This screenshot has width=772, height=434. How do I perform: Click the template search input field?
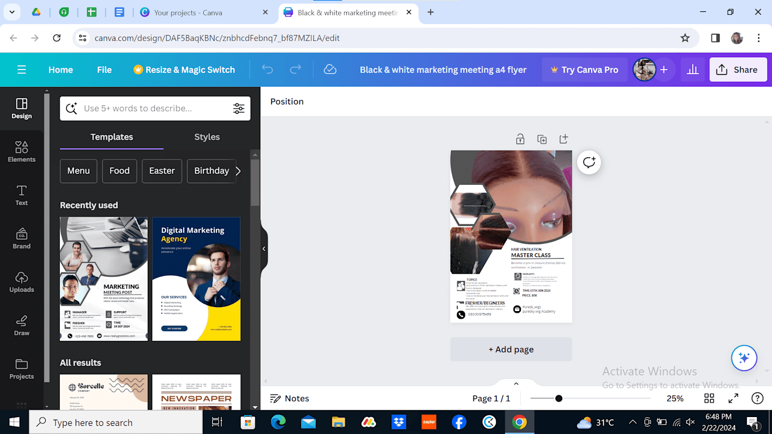(154, 109)
